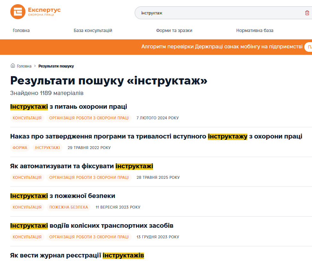
Task: Open the База консультацій menu item
Action: pos(93,31)
